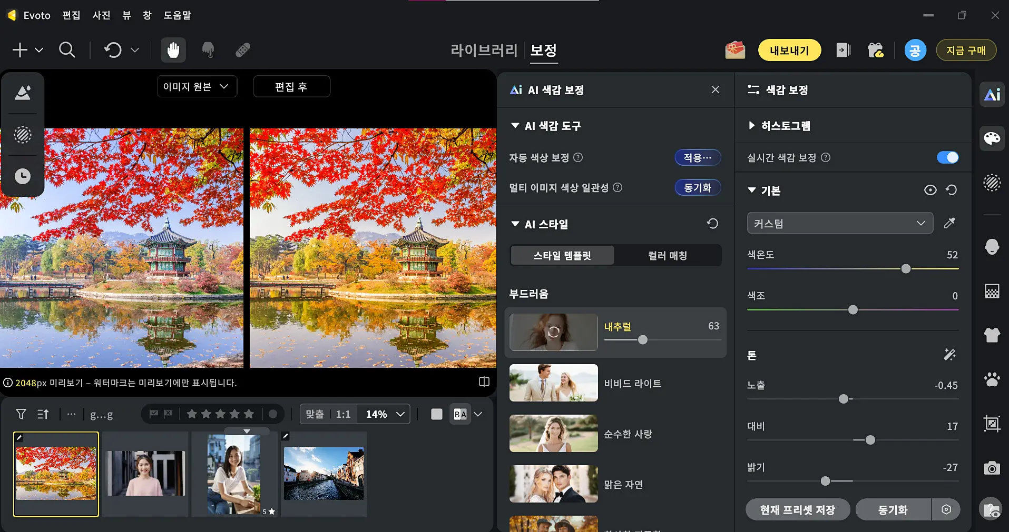Open the color adjustment palette panel
The image size is (1009, 532).
(x=992, y=138)
